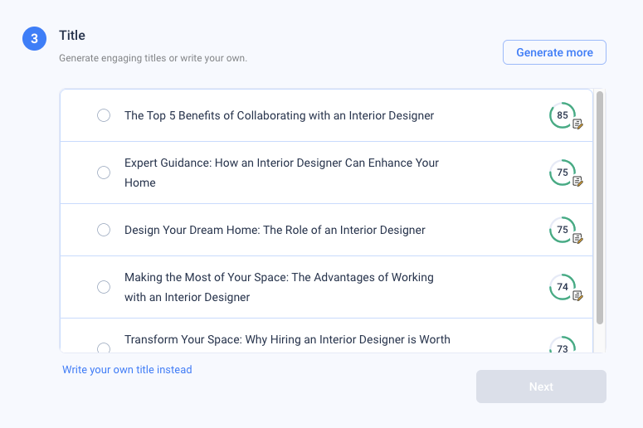Click the 75 score circle for Expert Guidance

[x=563, y=173]
